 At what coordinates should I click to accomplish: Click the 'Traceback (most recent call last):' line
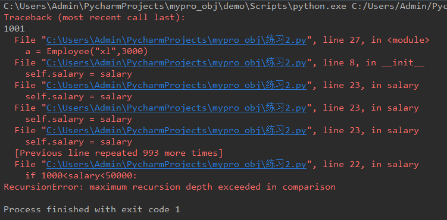(x=95, y=17)
